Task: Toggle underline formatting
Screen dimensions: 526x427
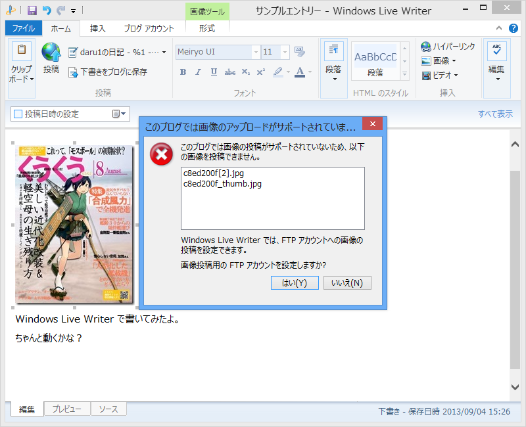Action: (x=214, y=72)
